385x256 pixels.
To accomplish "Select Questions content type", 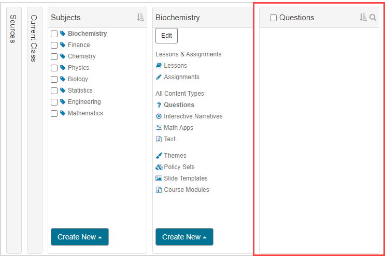I will pos(179,105).
